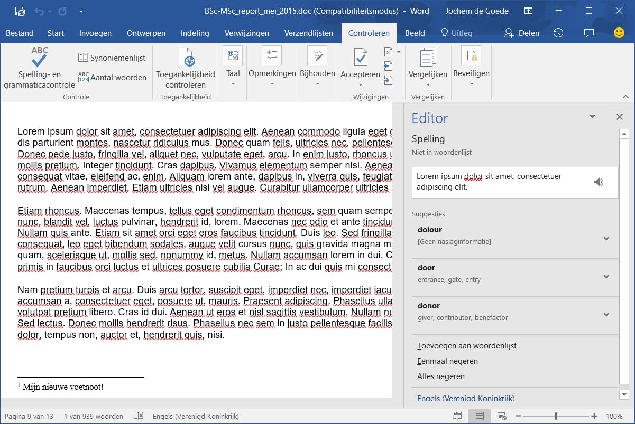Share the document via Delen

[522, 33]
